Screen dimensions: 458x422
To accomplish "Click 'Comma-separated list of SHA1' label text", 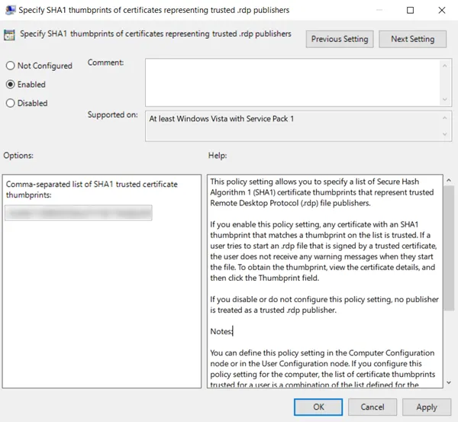I will click(x=92, y=189).
